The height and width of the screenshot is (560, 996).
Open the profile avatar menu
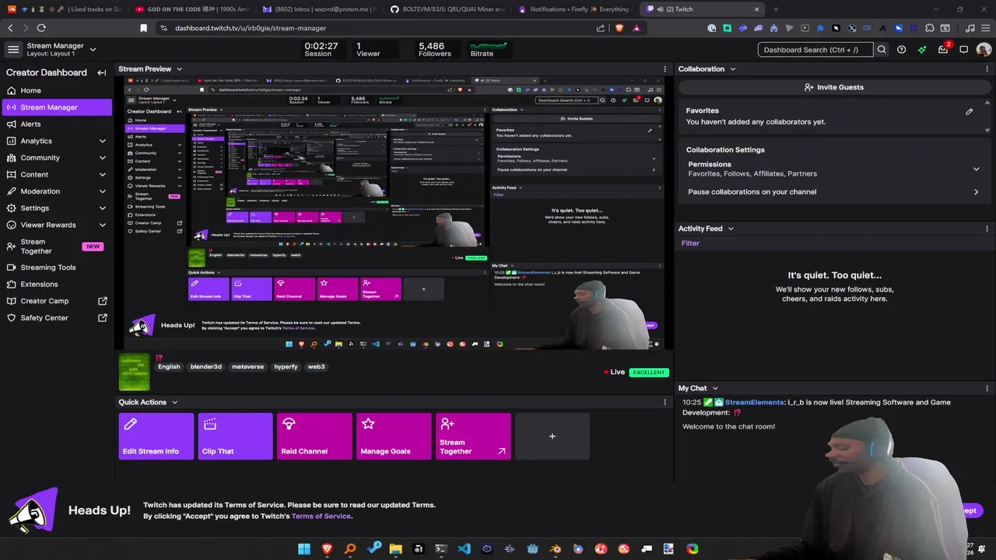tap(984, 50)
